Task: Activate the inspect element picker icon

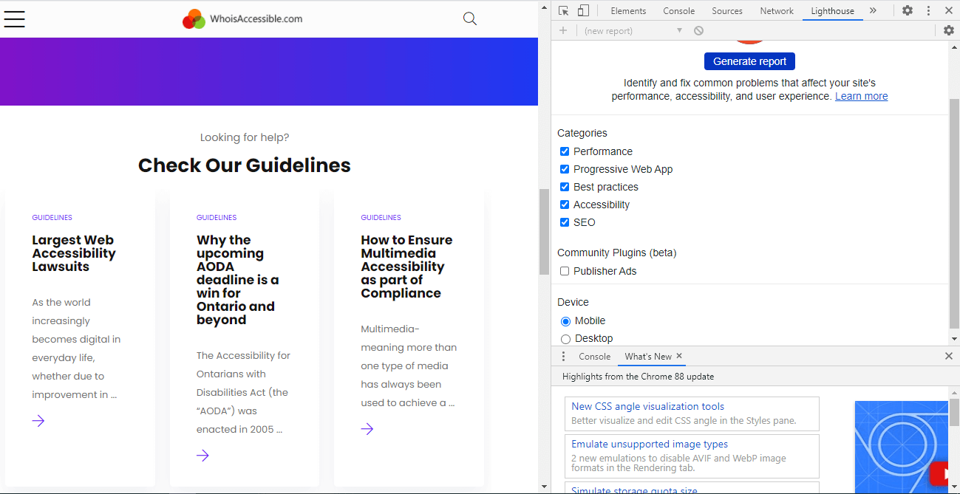Action: (564, 10)
